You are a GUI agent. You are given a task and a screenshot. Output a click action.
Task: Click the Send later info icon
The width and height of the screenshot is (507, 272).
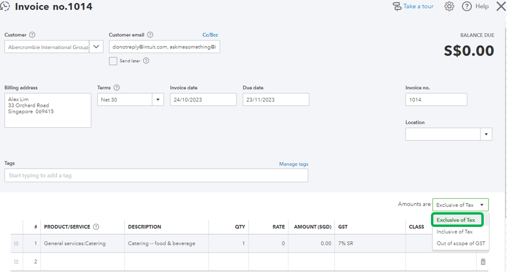[146, 61]
